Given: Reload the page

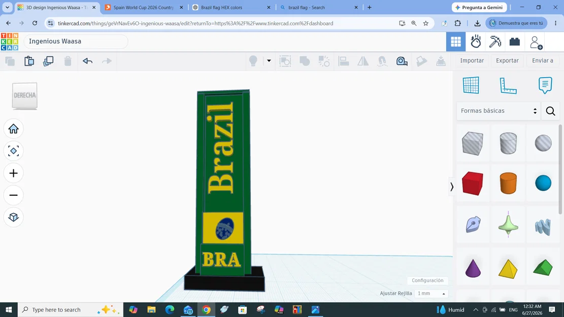Looking at the screenshot, I should tap(35, 23).
